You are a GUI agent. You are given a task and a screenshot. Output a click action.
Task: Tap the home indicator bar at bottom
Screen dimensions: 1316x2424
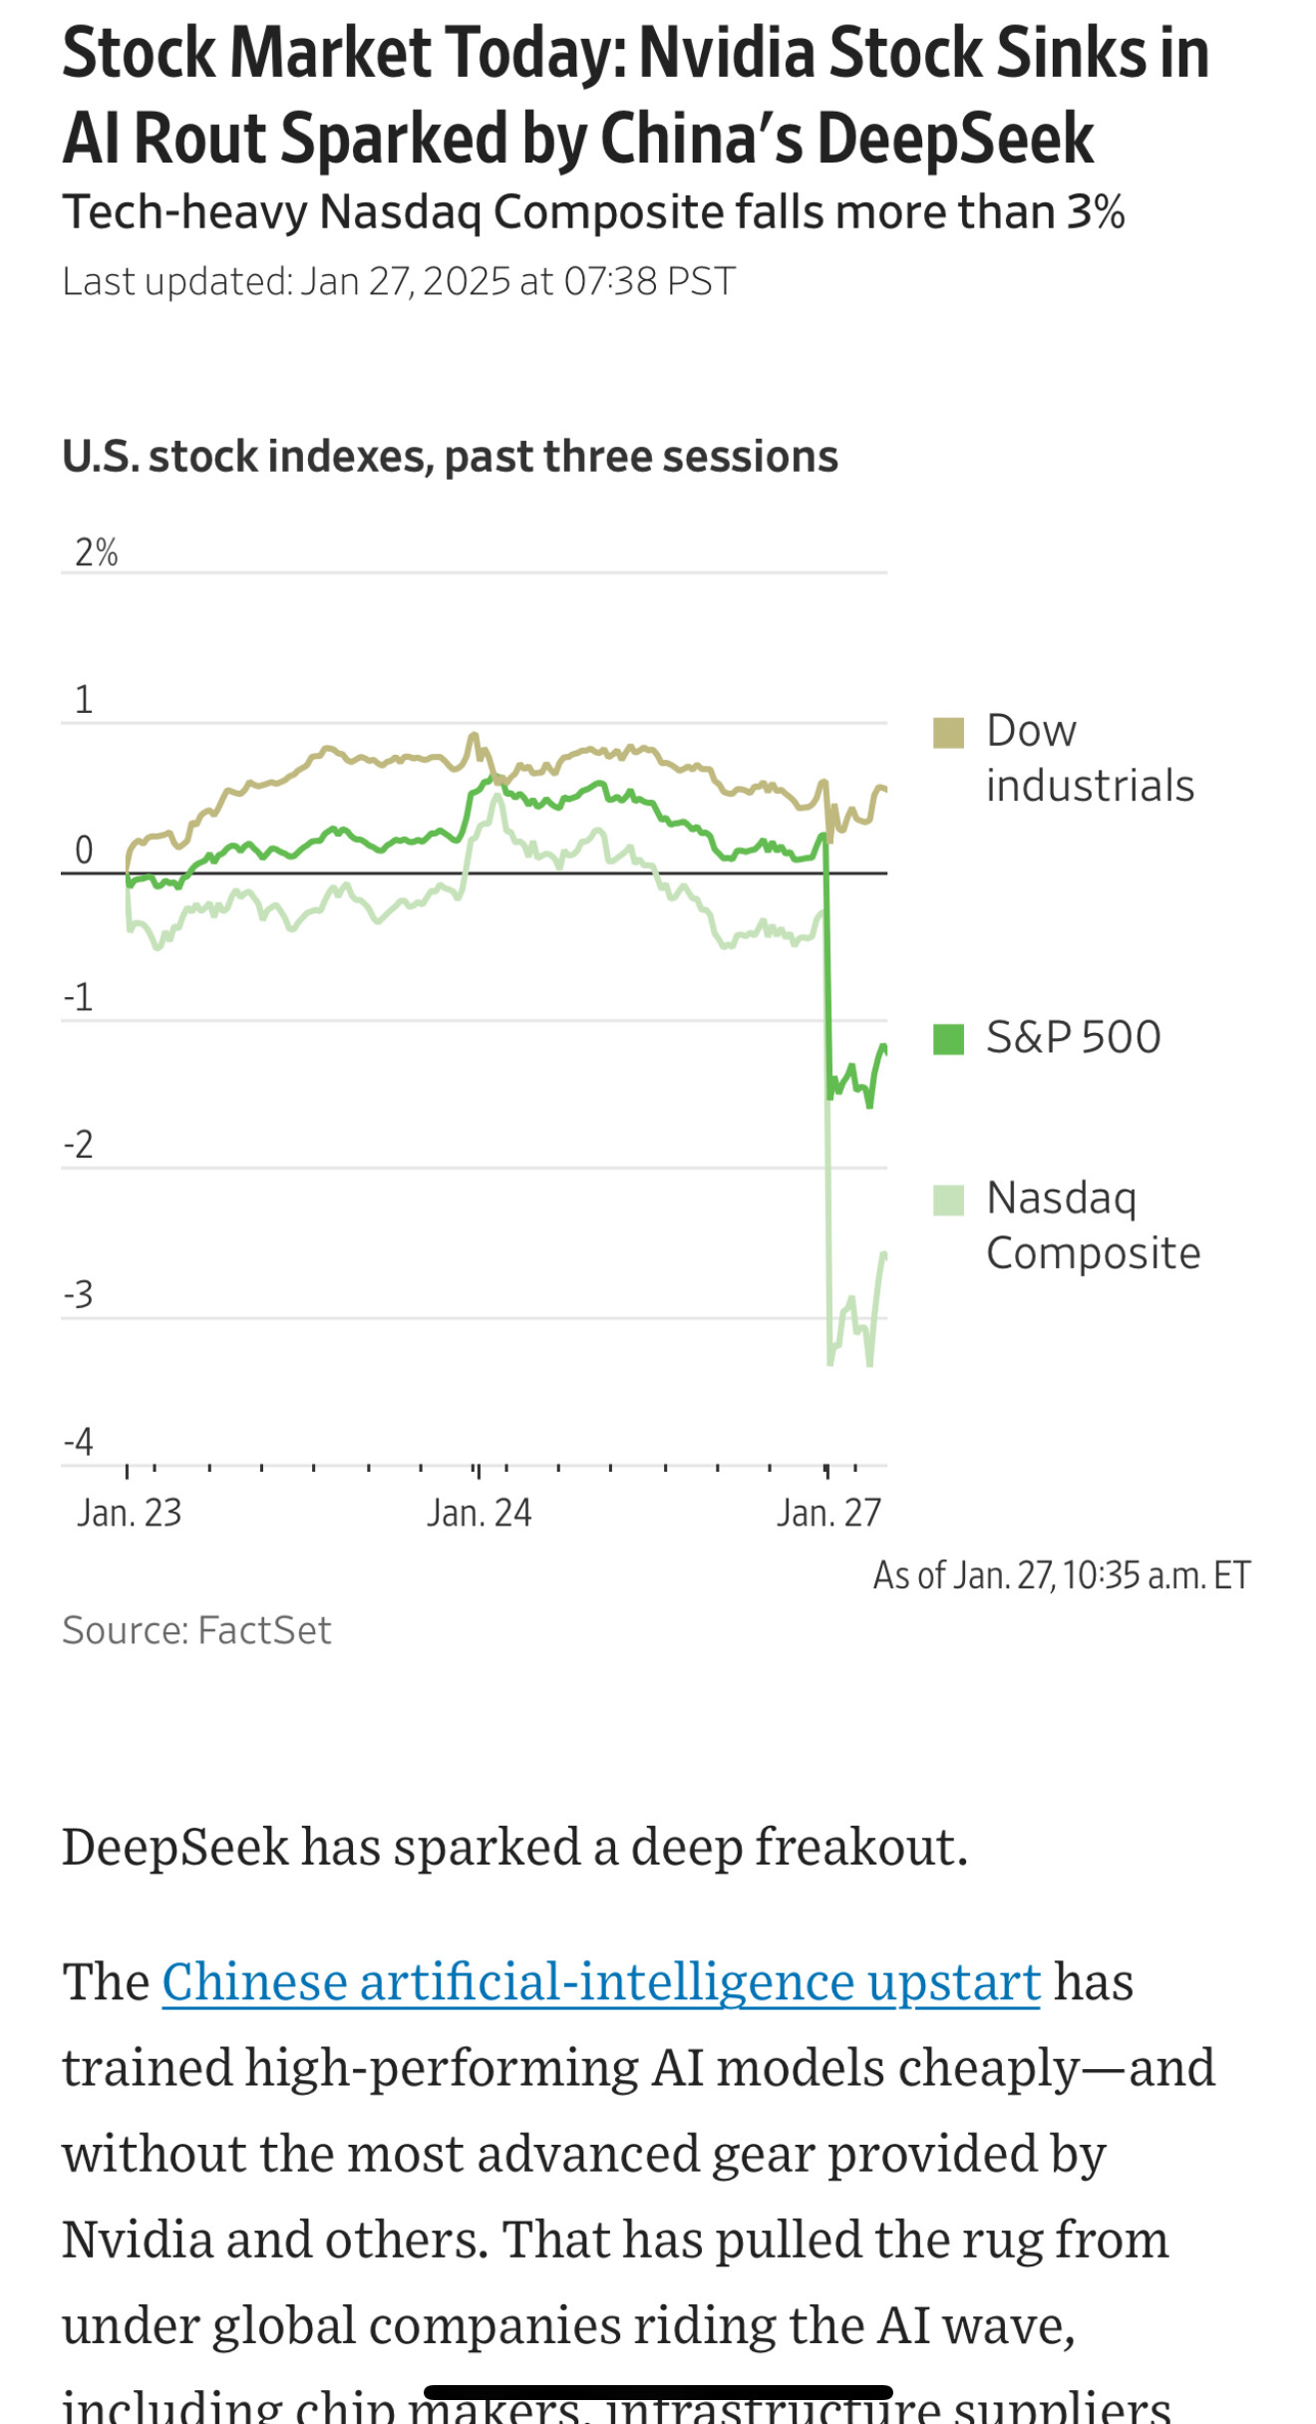[658, 2392]
